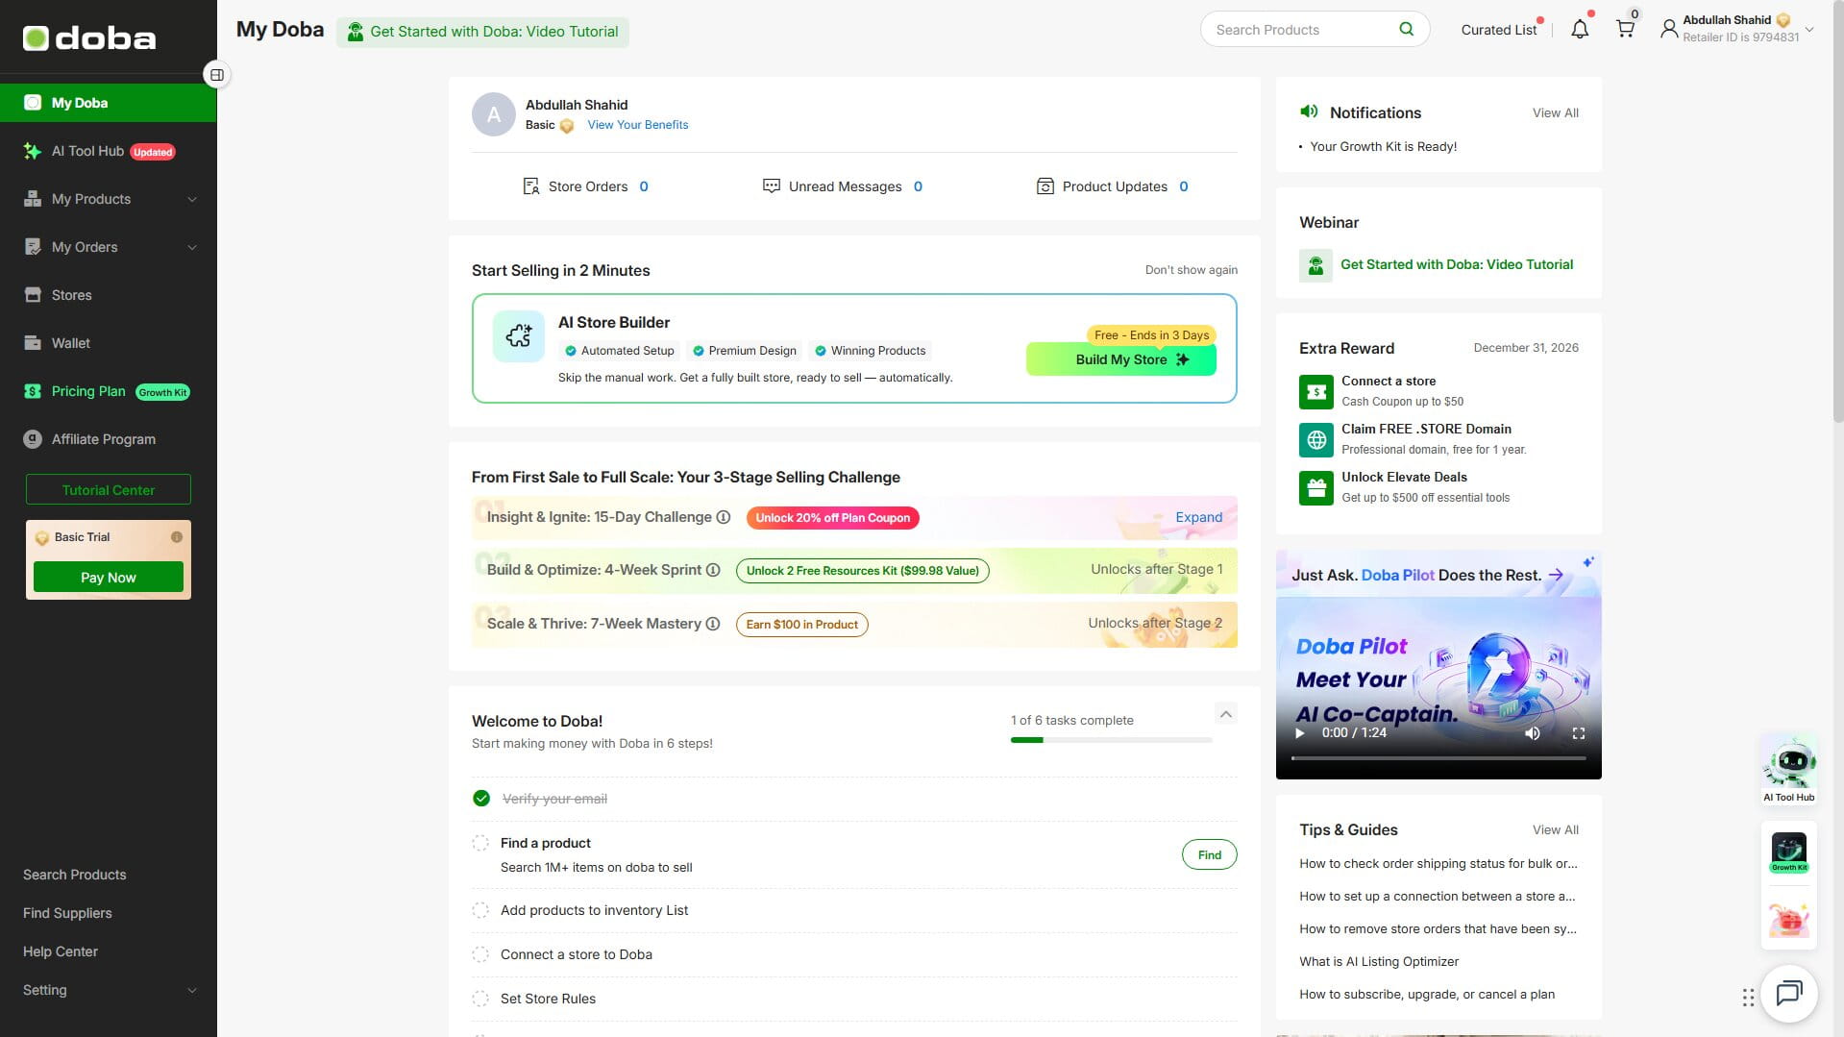Open the Doba Pilot arrow link
Image resolution: width=1844 pixels, height=1037 pixels.
point(1556,575)
